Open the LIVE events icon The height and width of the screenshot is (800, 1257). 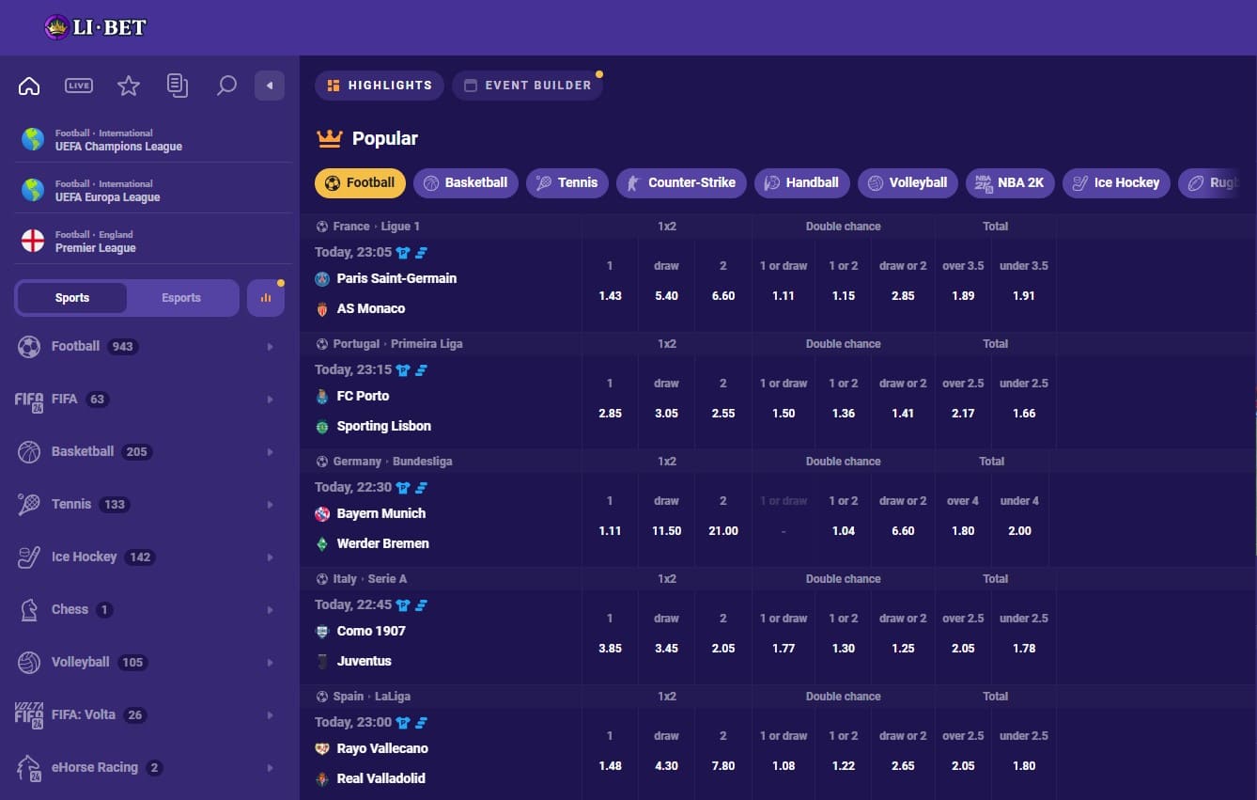(x=79, y=86)
